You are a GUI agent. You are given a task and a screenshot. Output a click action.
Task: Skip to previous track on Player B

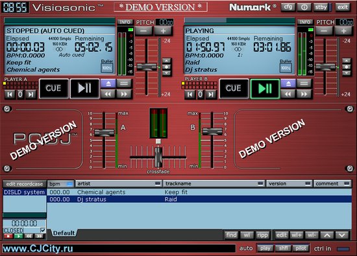pos(190,95)
